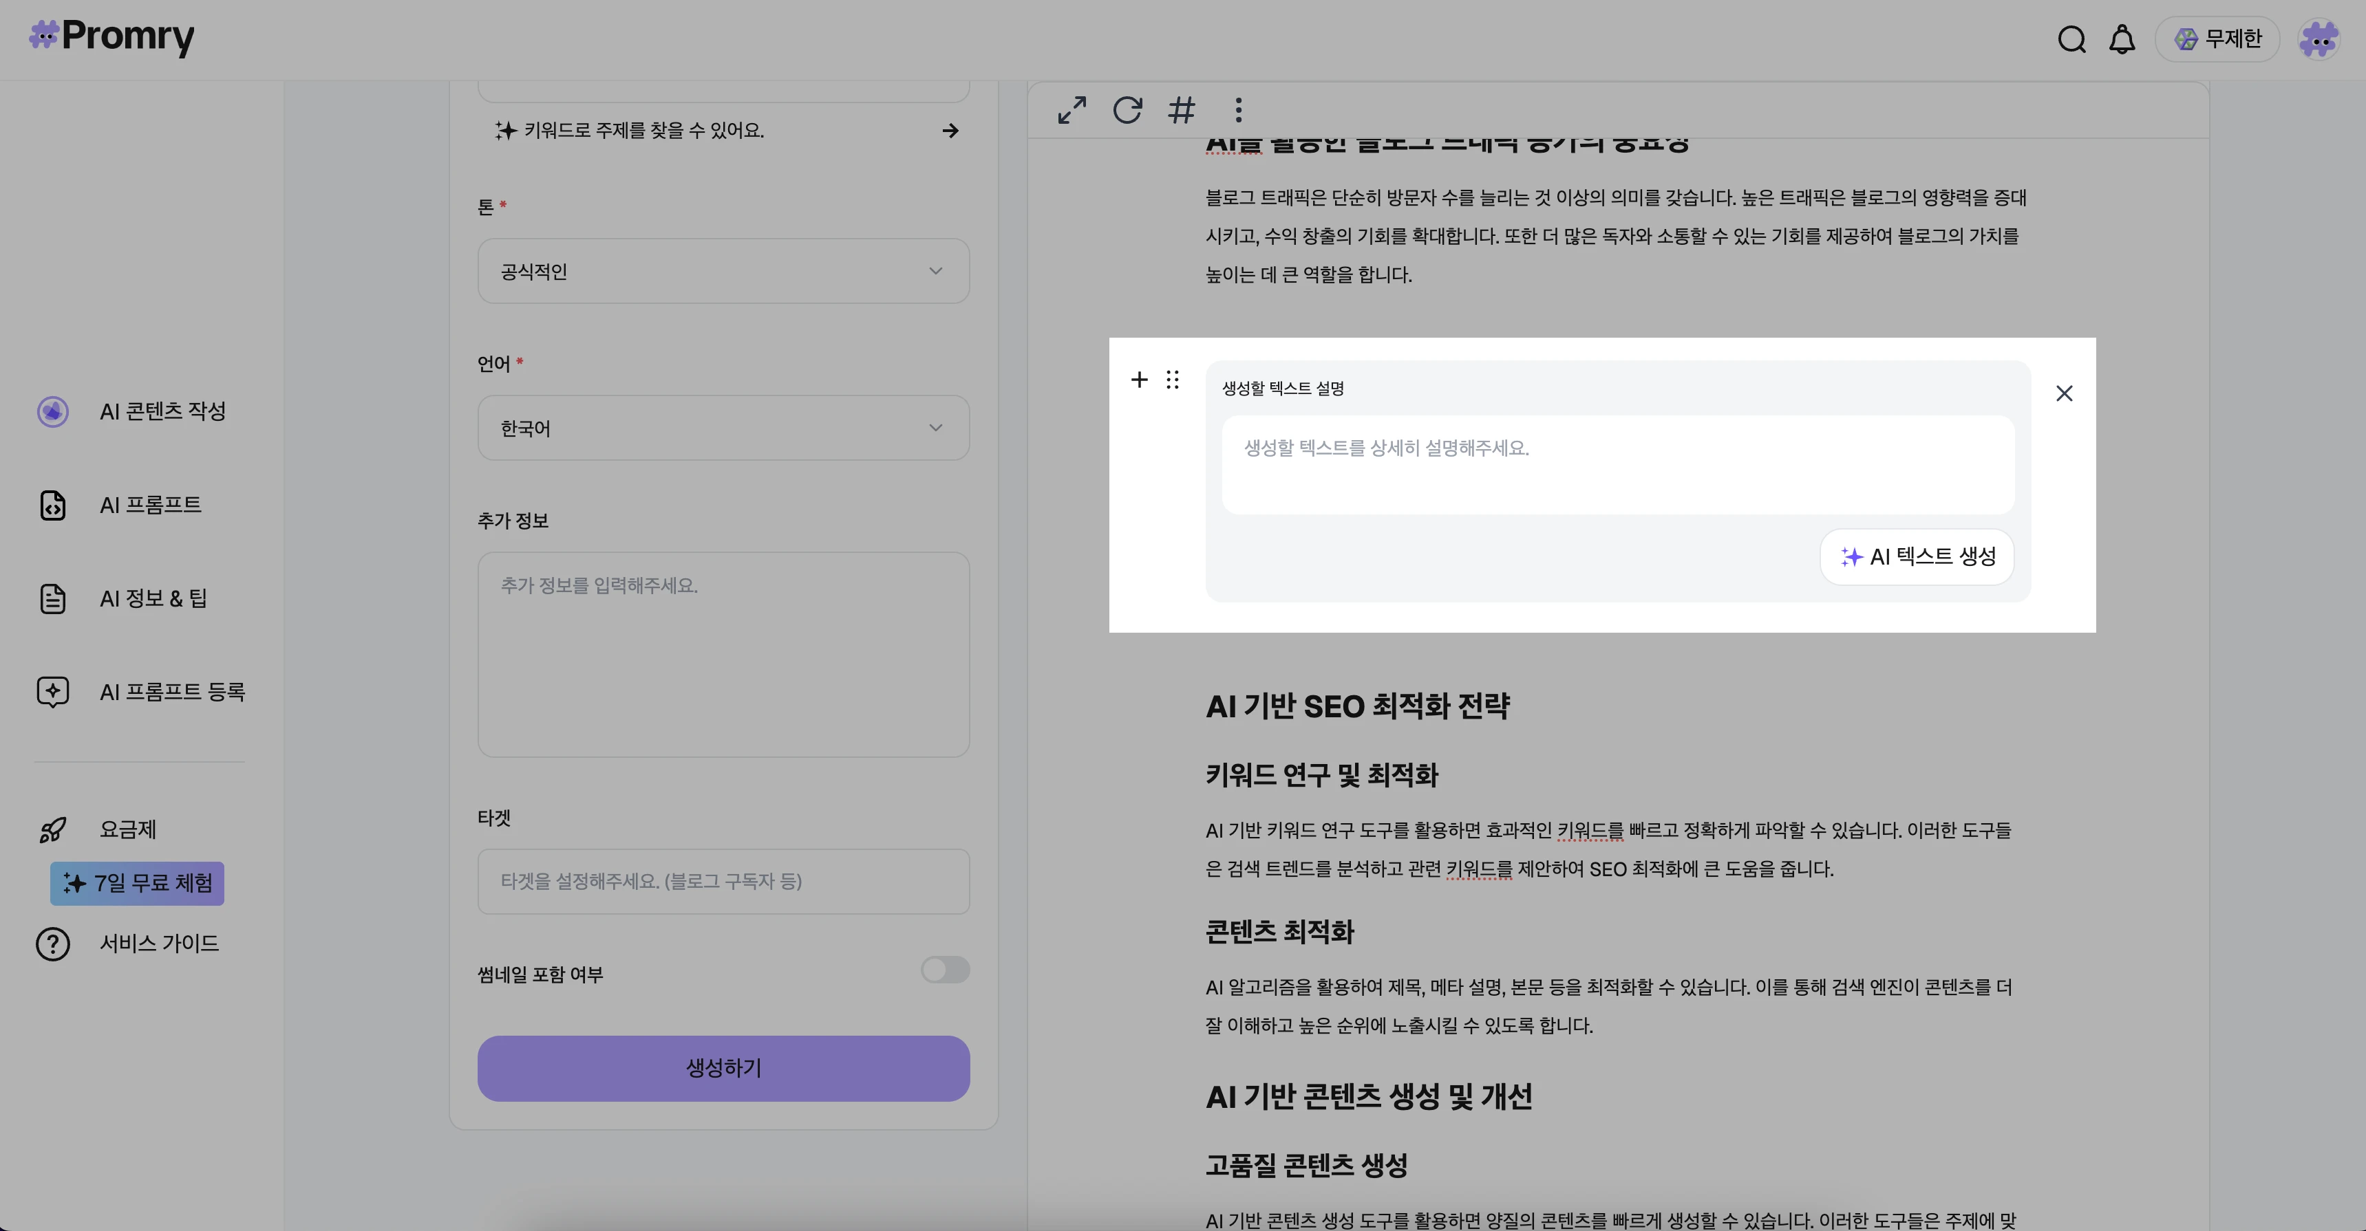Image resolution: width=2366 pixels, height=1231 pixels.
Task: Click the AI 콘텐츠 작성 sidebar icon
Action: (x=52, y=411)
